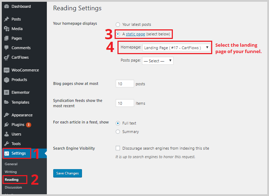Click the WooCommerce woo icon
Screen dimensions: 269x196
pos(6,70)
